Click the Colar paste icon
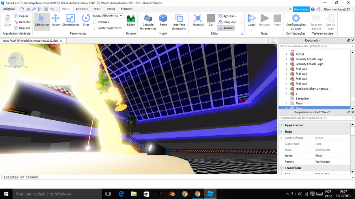Viewport: 355px width, 199px height. (7, 18)
